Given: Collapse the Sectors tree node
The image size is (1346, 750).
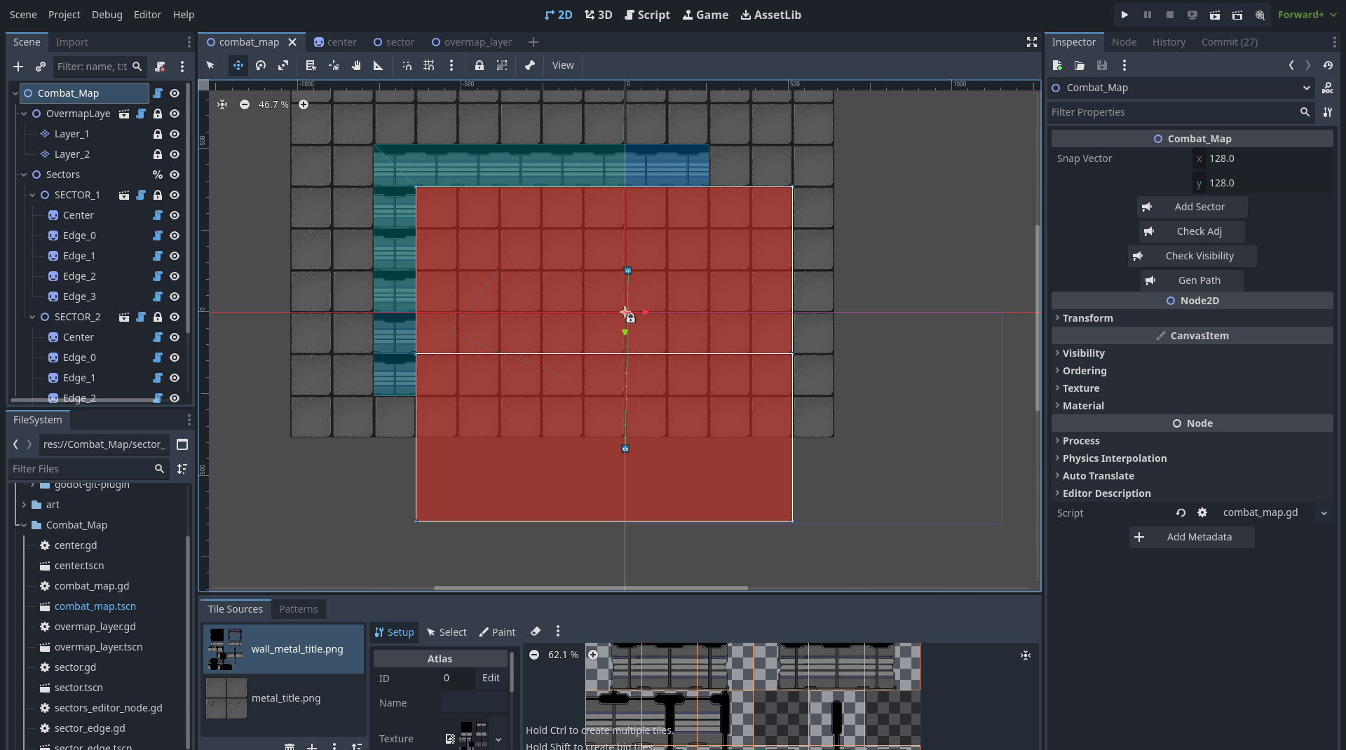Looking at the screenshot, I should (x=24, y=175).
